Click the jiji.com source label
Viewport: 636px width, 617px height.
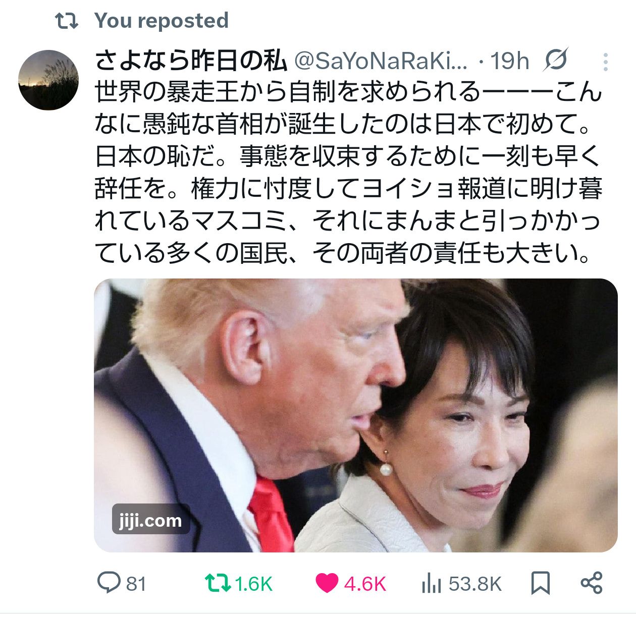tap(150, 520)
